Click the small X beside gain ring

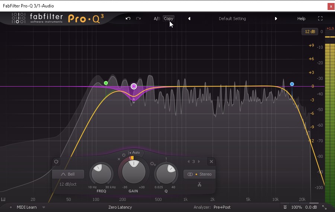(x=119, y=159)
